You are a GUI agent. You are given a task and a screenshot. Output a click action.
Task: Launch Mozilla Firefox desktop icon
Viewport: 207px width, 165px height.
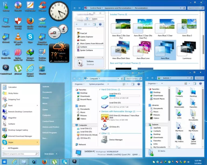point(30,23)
